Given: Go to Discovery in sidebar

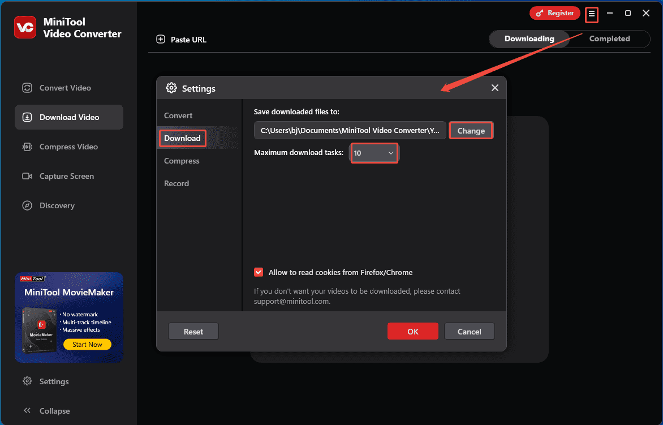Looking at the screenshot, I should pos(69,205).
